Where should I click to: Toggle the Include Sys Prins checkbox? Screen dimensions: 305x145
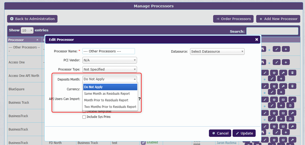[x=84, y=117]
